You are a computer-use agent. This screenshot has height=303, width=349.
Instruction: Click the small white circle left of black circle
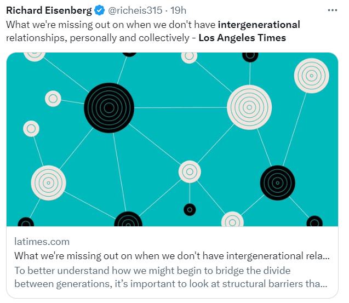53,99
